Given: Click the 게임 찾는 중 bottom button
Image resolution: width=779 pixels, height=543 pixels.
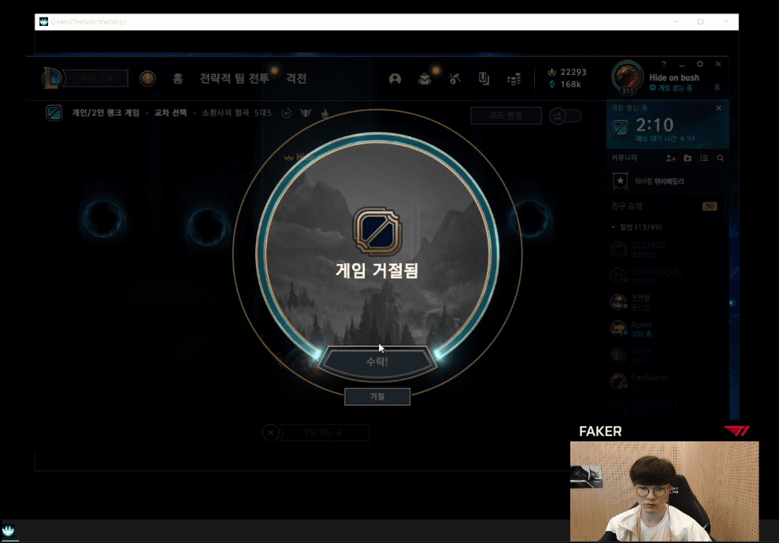Looking at the screenshot, I should [x=325, y=433].
